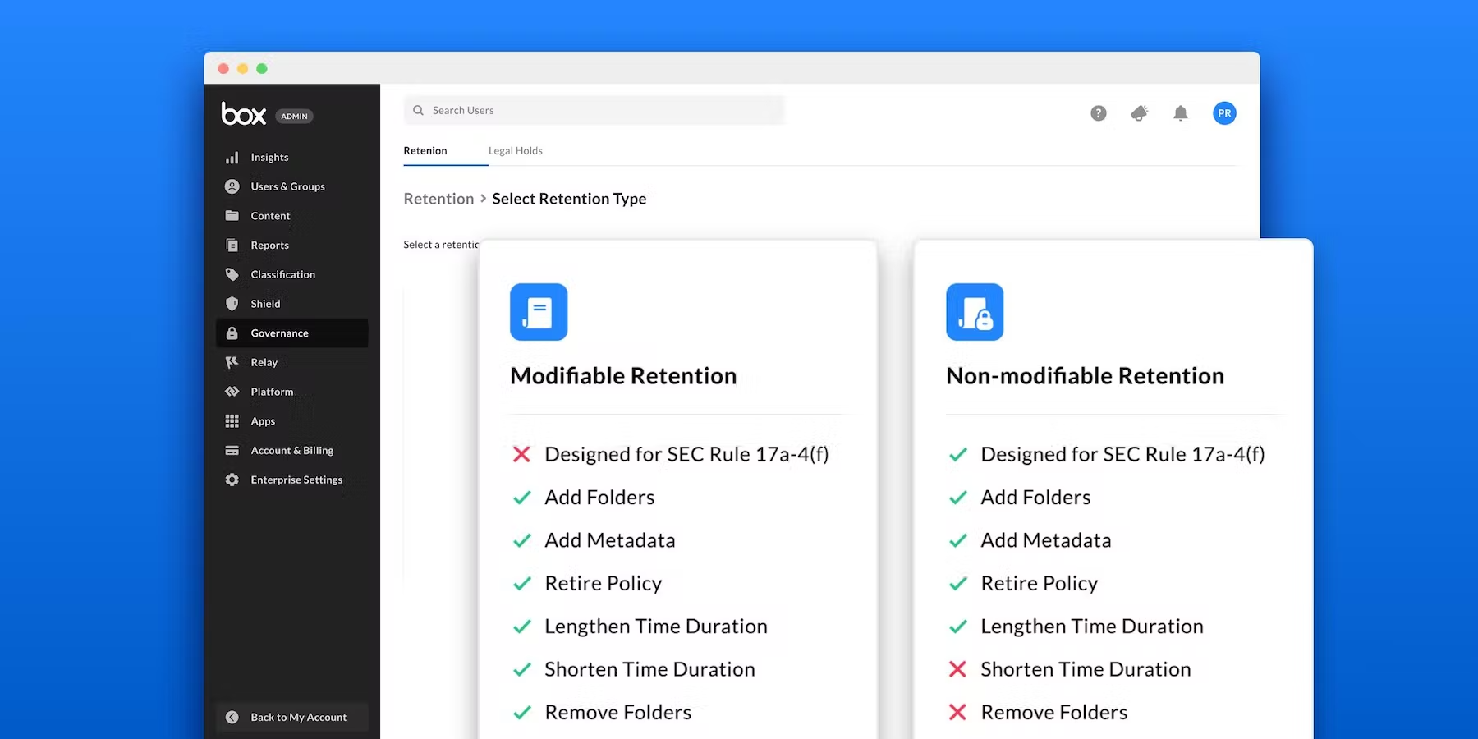
Task: Click the Non-modifiable Retention lock icon
Action: [975, 312]
